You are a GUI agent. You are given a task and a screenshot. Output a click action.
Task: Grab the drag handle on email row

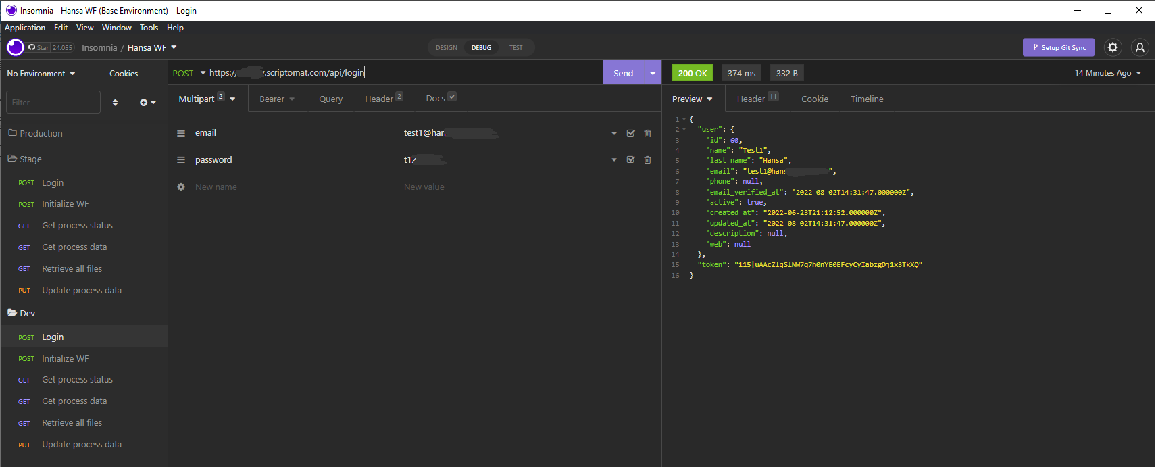pos(181,133)
